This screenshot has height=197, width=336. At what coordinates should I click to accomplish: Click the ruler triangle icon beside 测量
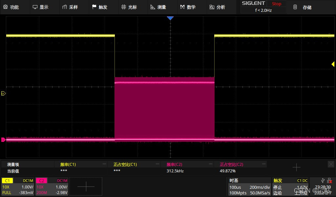point(153,7)
